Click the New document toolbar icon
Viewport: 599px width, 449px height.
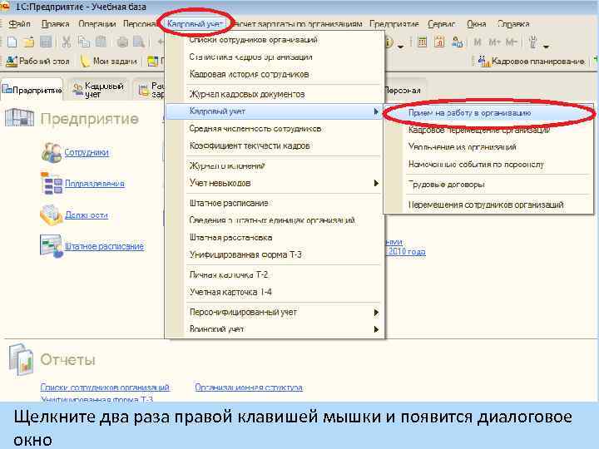click(12, 42)
